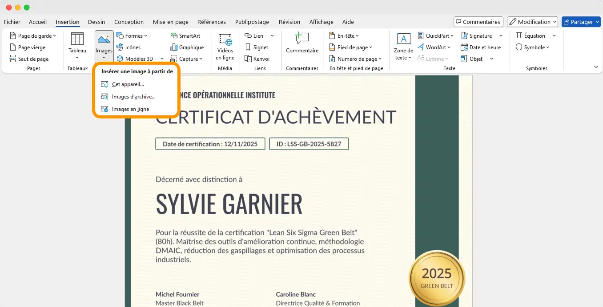This screenshot has height=307, width=603.
Task: Select the 2025 Green Belt gold seal
Action: 437,278
